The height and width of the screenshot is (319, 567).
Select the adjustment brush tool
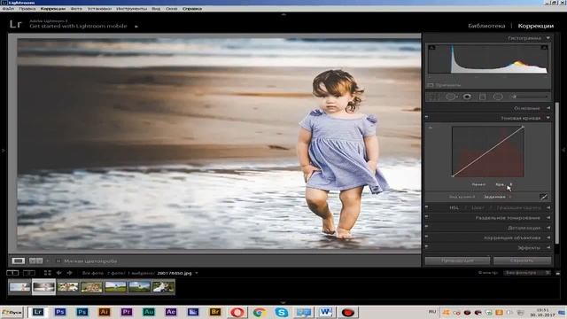(x=514, y=97)
